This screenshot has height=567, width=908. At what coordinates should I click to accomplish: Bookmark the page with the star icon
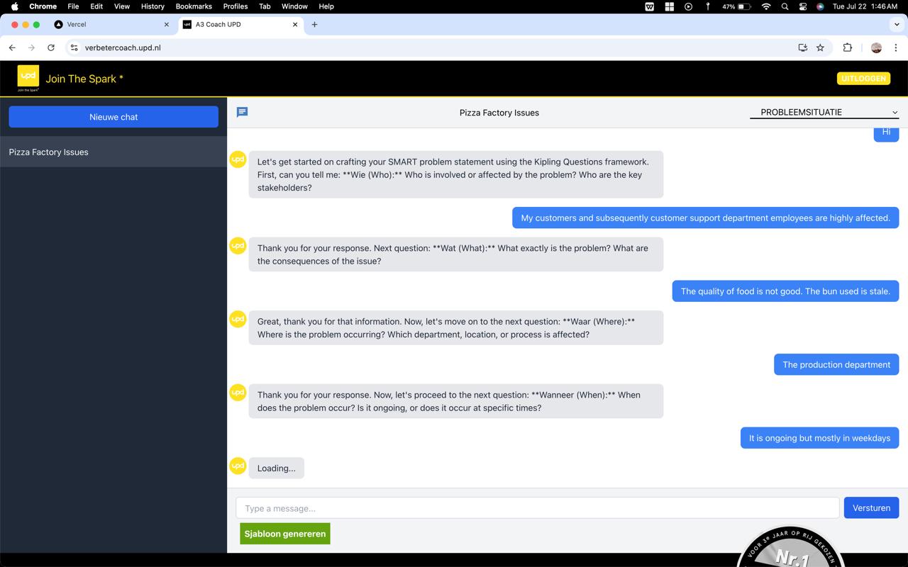(821, 47)
